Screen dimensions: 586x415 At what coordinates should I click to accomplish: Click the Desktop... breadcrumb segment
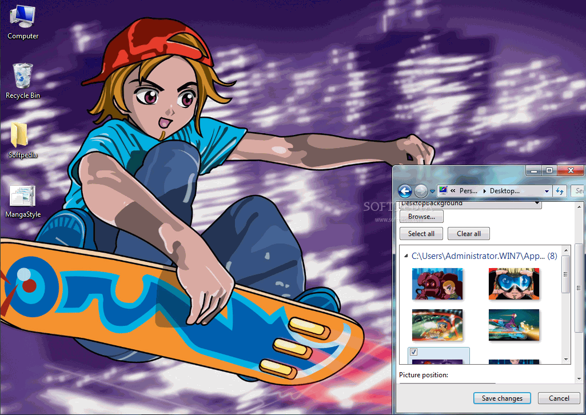click(x=504, y=191)
